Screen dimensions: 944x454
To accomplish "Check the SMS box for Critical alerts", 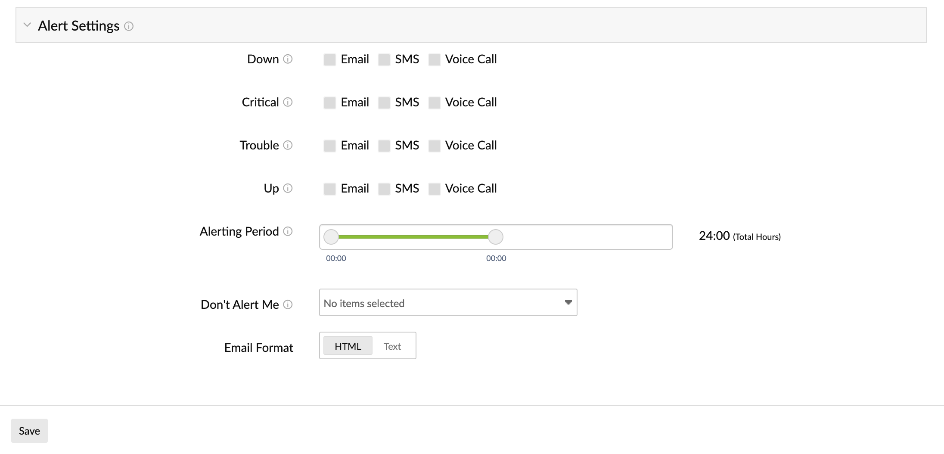I will click(384, 103).
